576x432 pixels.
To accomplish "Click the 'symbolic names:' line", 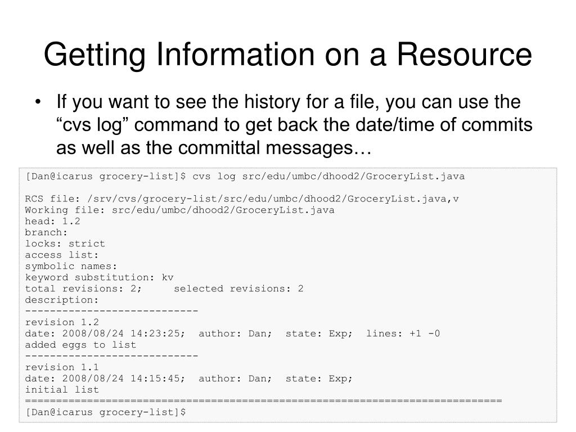I will coord(71,266).
